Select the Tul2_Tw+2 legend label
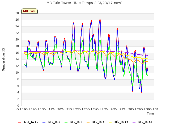Viewport: 170px width, 127px height. 31,122
